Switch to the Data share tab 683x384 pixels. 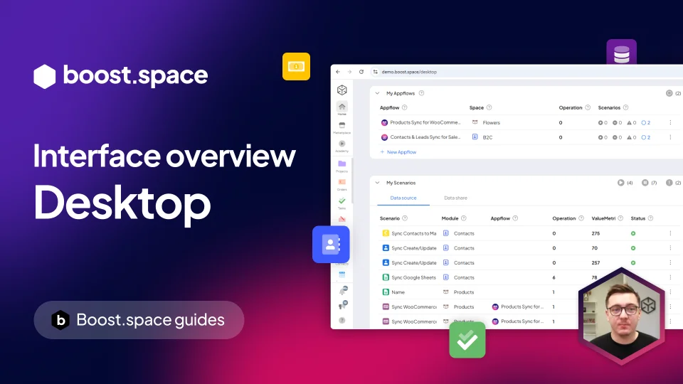pyautogui.click(x=455, y=198)
